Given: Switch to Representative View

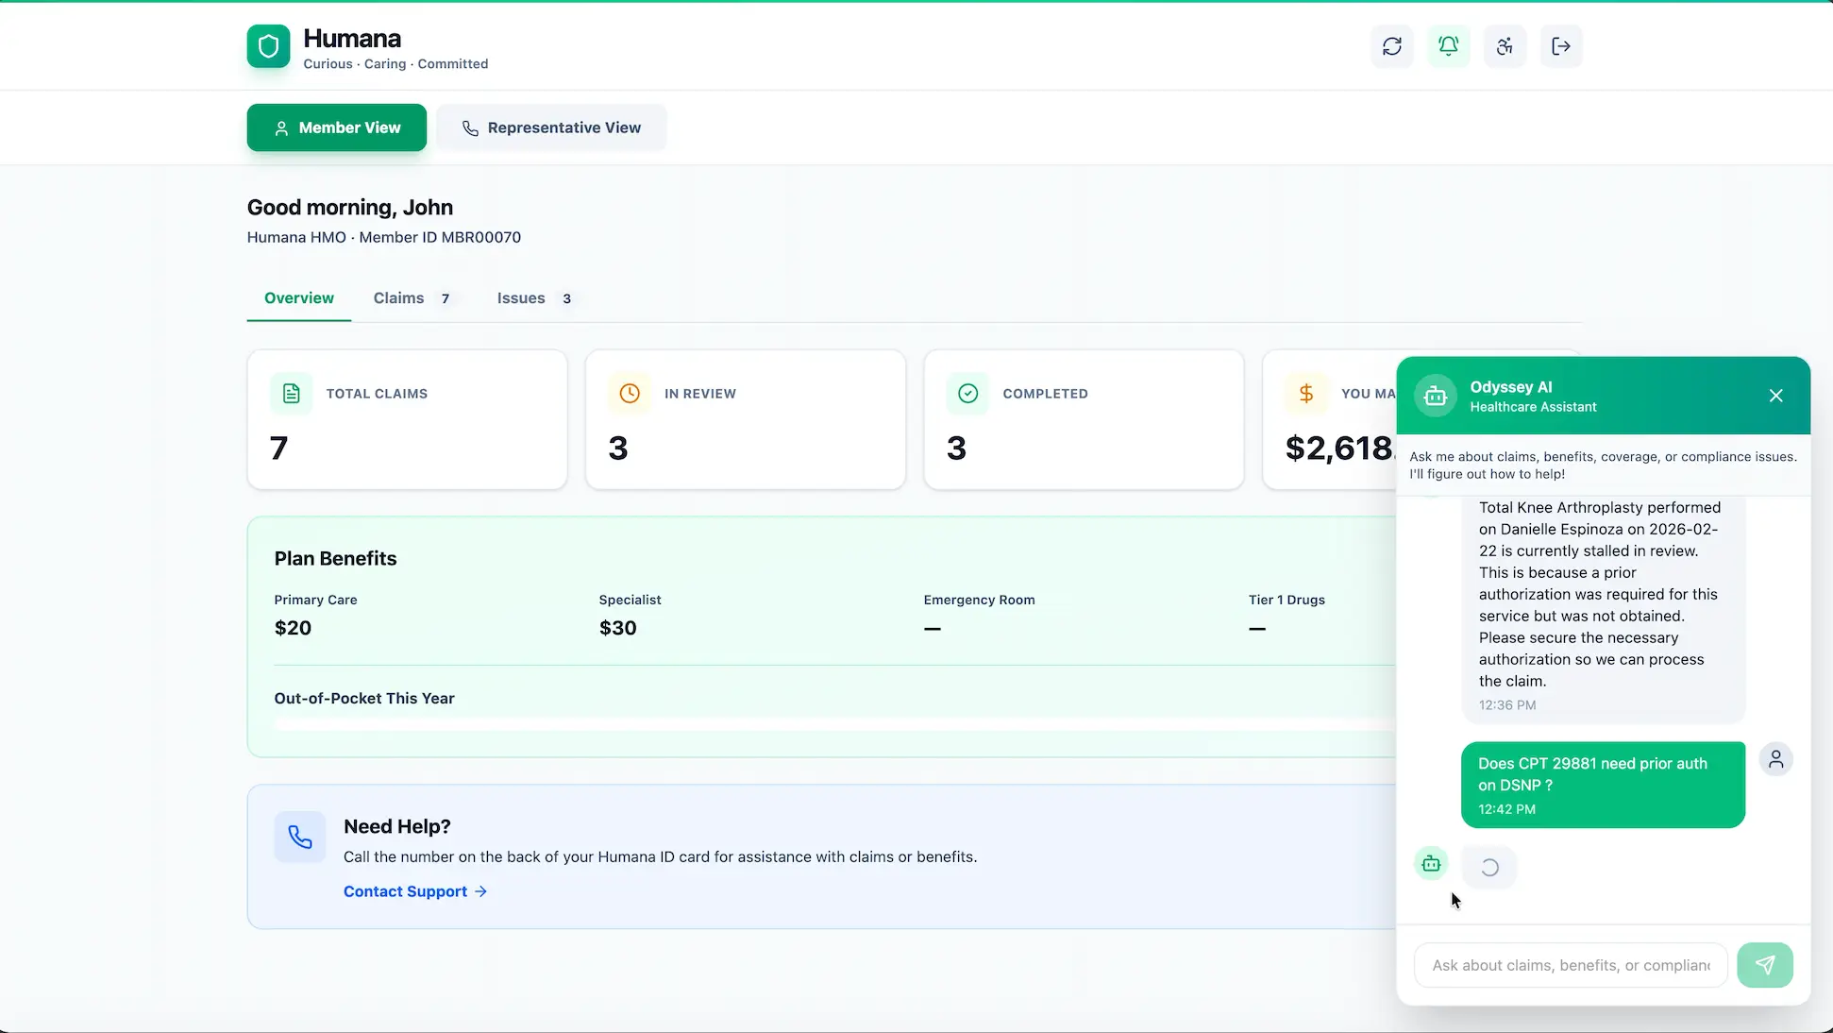Looking at the screenshot, I should (551, 127).
